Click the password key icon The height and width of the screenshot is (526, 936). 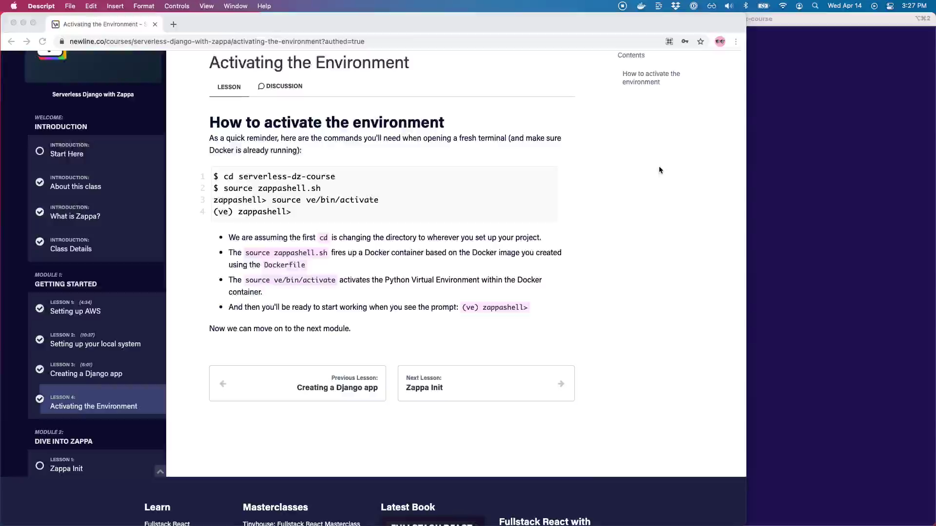[685, 41]
